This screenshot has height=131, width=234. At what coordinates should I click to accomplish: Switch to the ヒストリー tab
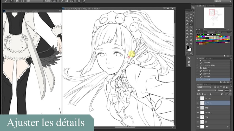pyautogui.click(x=200, y=59)
